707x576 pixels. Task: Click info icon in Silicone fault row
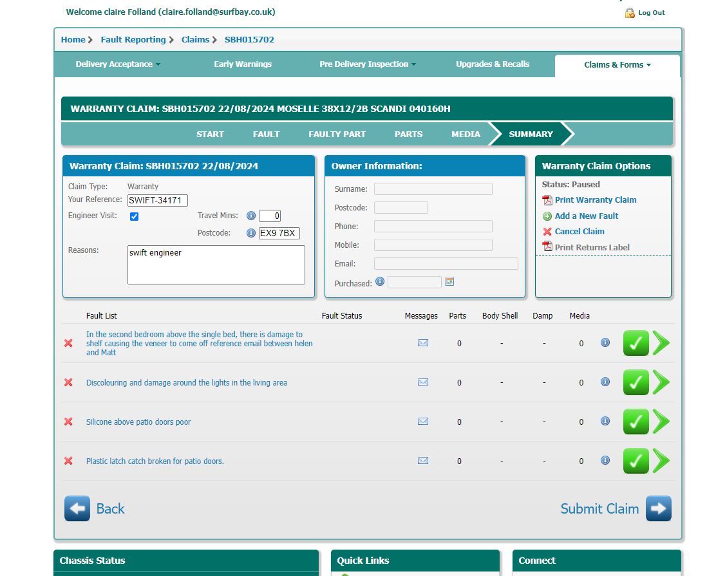[605, 421]
